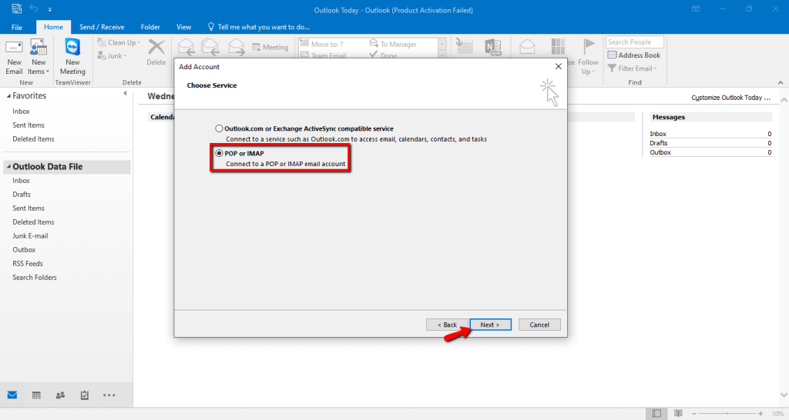Click the Meeting reply button in ribbon
Viewport: 789px width, 420px height.
270,47
